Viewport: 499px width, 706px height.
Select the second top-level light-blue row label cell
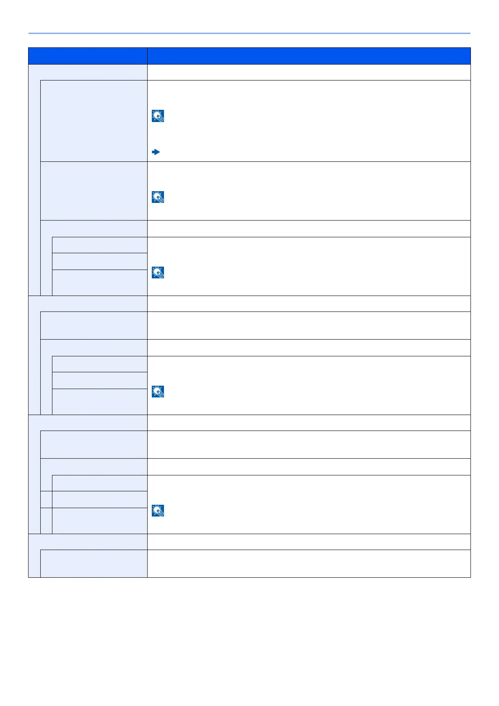tap(88, 304)
